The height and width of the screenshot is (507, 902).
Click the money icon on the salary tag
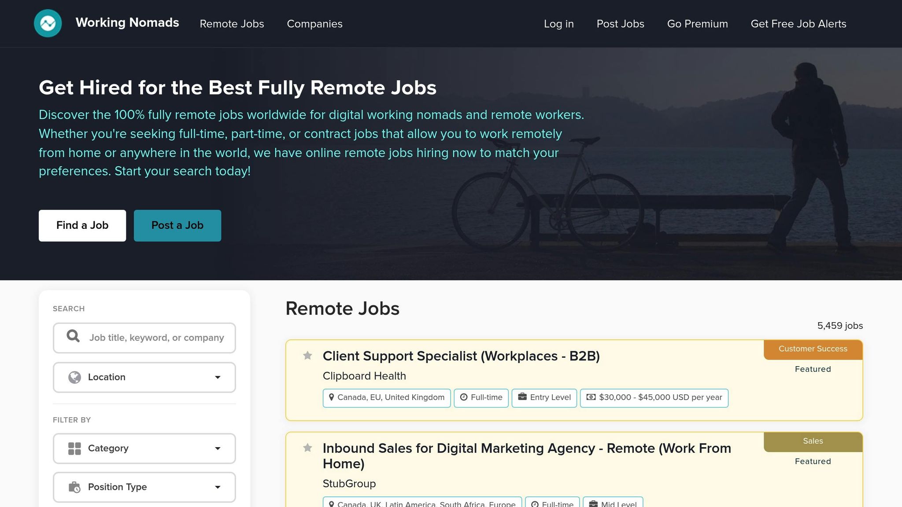[x=591, y=397]
